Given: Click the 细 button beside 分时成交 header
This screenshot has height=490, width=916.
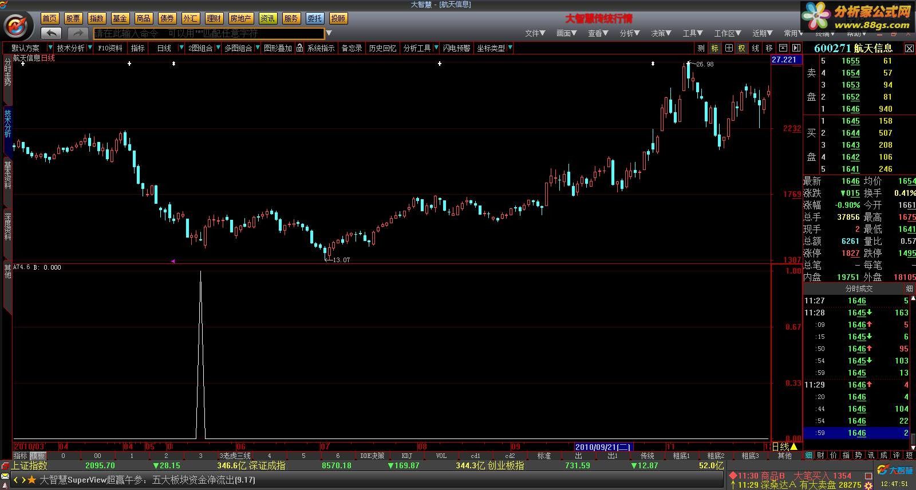Looking at the screenshot, I should pos(909,289).
